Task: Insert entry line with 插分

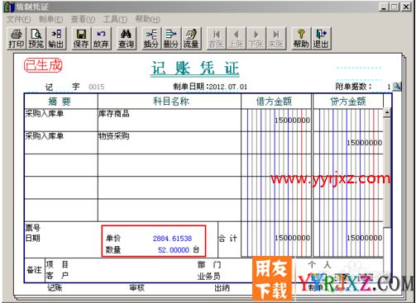Action: pos(151,38)
